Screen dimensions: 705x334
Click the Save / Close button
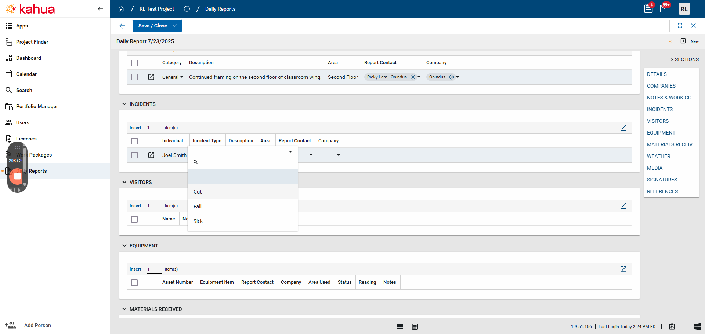[x=153, y=26]
